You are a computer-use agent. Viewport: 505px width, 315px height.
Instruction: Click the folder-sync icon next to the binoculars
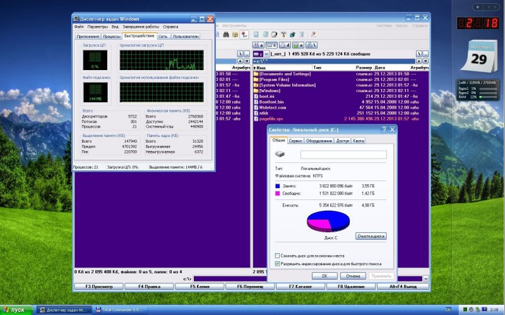click(x=235, y=35)
